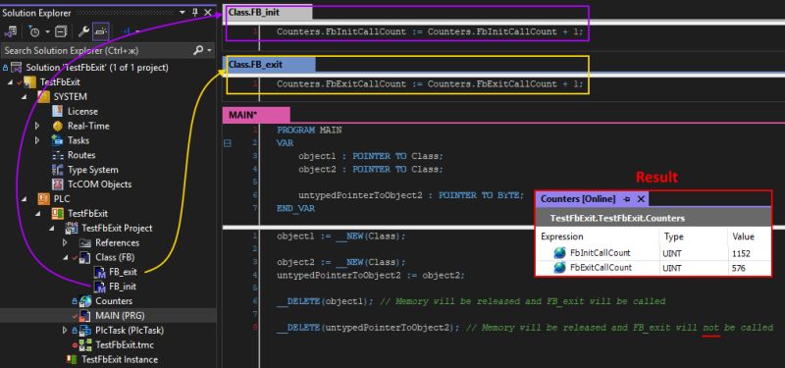
Task: Select the FB_exit method icon
Action: coord(100,272)
